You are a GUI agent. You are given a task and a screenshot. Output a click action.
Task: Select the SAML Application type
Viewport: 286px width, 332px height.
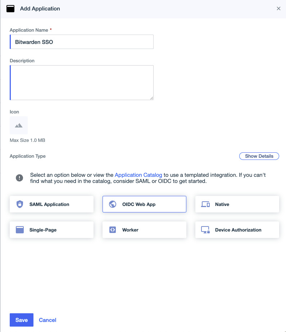click(51, 204)
